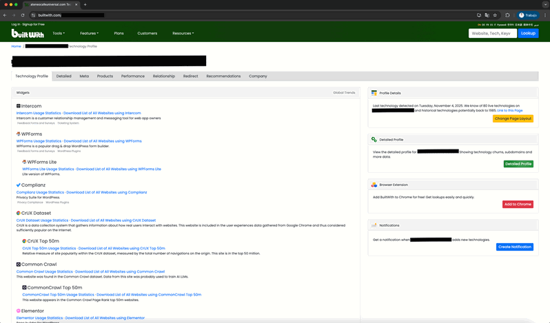This screenshot has height=323, width=550.
Task: Click the Feedback Forms and Surveys tag under Intercom
Action: [x=36, y=123]
